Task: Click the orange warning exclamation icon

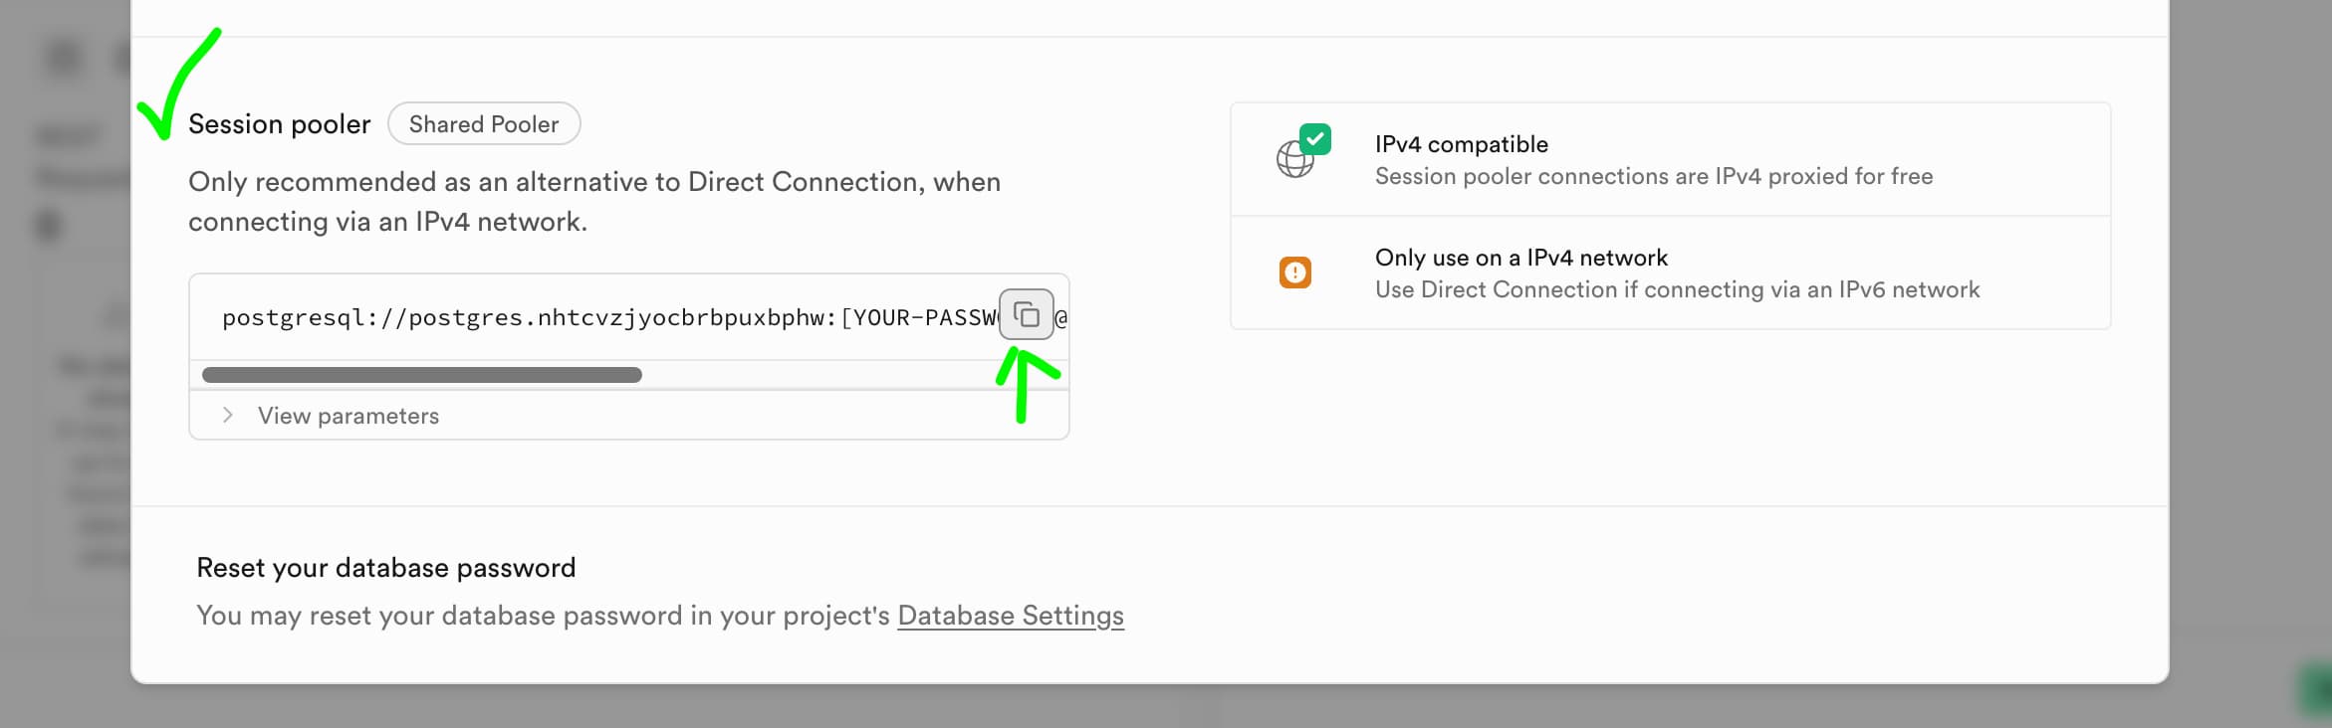Action: (x=1294, y=273)
